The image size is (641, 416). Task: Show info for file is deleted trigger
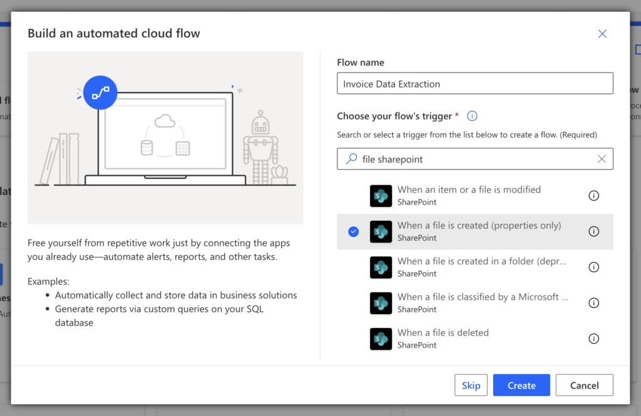click(x=593, y=339)
